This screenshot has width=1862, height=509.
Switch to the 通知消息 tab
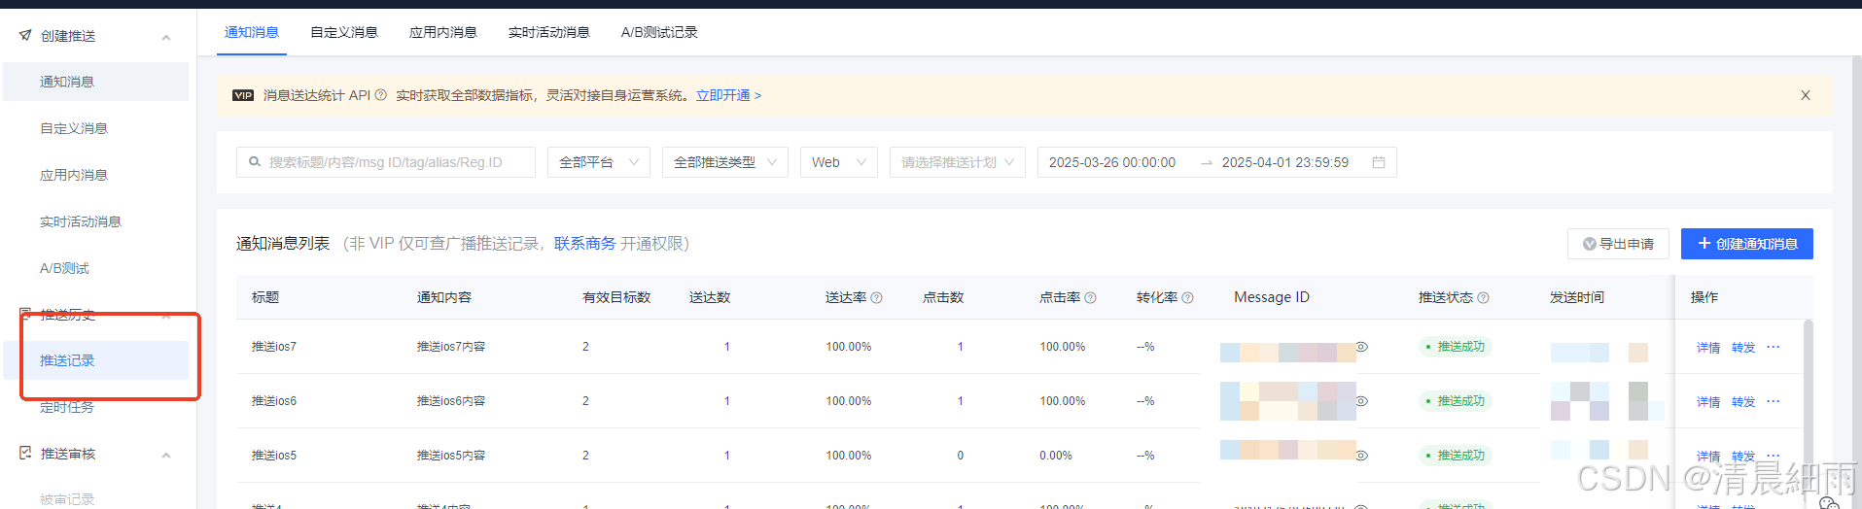252,32
